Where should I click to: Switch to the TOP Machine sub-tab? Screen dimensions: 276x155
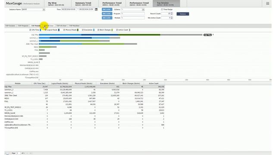tap(74, 26)
